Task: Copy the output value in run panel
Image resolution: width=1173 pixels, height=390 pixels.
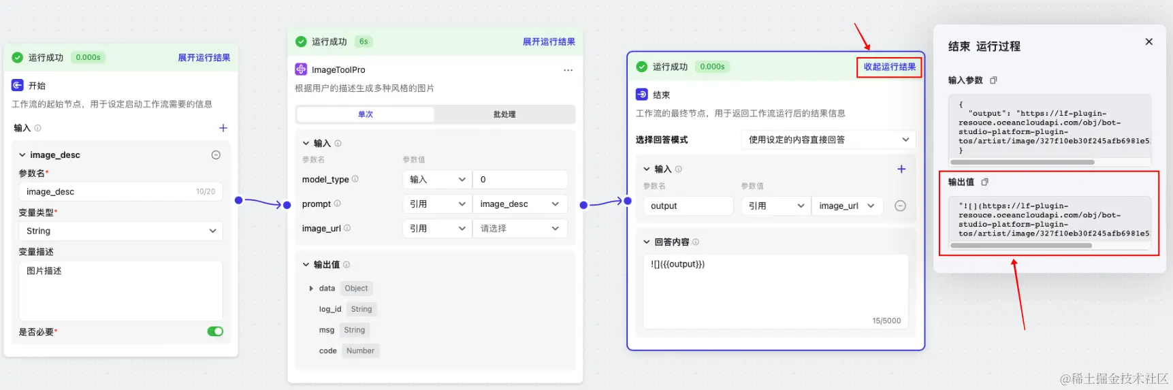Action: pyautogui.click(x=984, y=182)
